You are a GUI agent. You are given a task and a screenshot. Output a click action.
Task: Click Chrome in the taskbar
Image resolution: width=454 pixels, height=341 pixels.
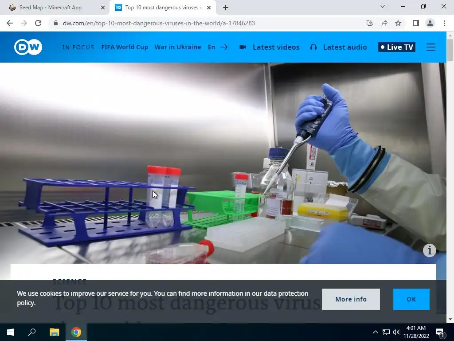click(x=76, y=332)
